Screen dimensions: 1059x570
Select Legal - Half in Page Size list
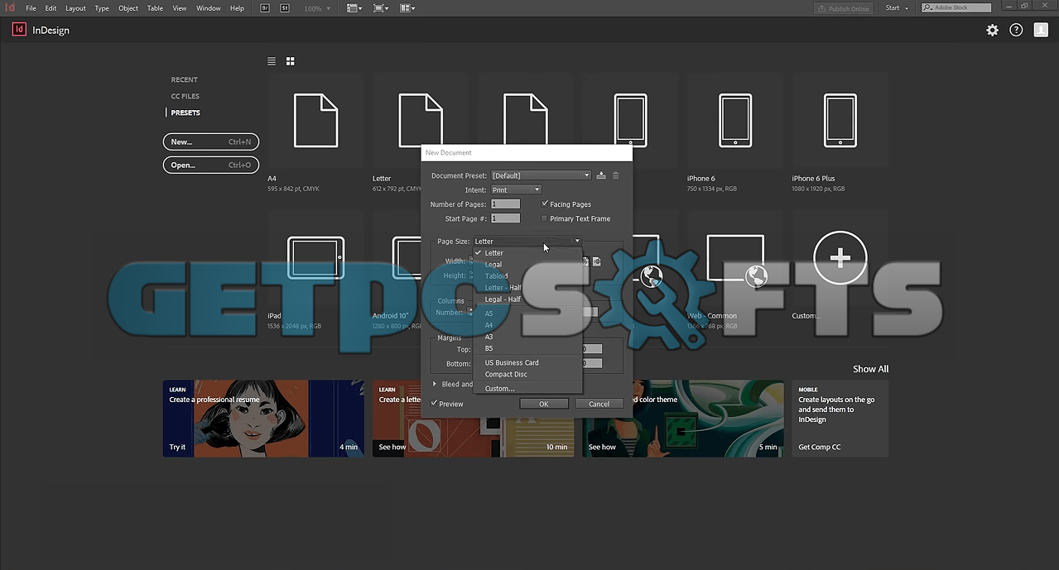coord(527,299)
